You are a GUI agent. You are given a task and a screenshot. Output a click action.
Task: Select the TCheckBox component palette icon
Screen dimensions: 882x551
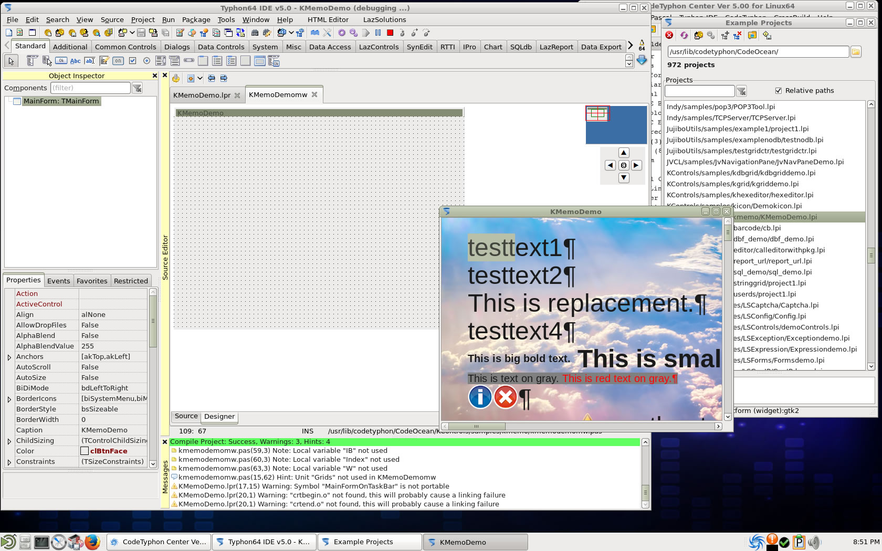(x=132, y=61)
